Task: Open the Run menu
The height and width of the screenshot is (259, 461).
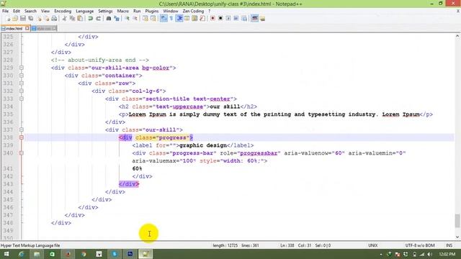Action: 137,12
